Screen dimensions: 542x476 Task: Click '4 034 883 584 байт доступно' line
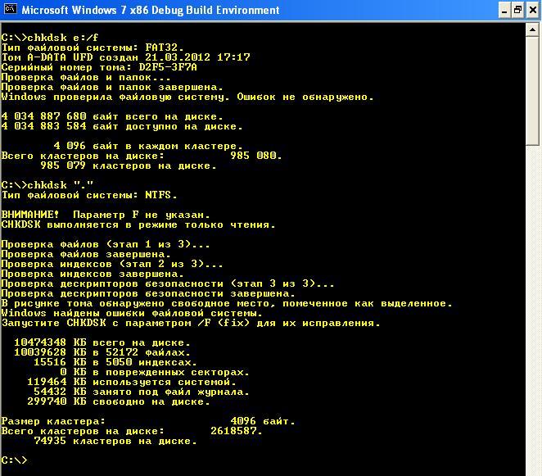[122, 126]
